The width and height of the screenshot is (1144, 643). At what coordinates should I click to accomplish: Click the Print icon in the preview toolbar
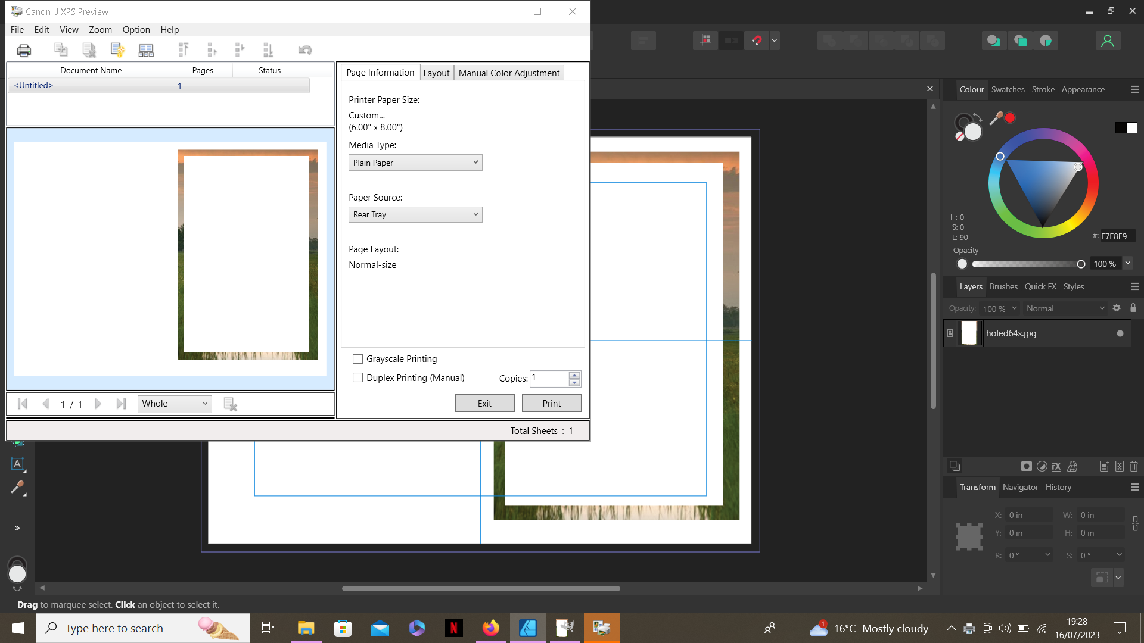[x=24, y=50]
